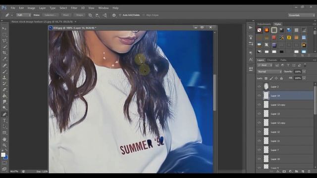
Task: Click the Shape make button
Action: click(79, 15)
